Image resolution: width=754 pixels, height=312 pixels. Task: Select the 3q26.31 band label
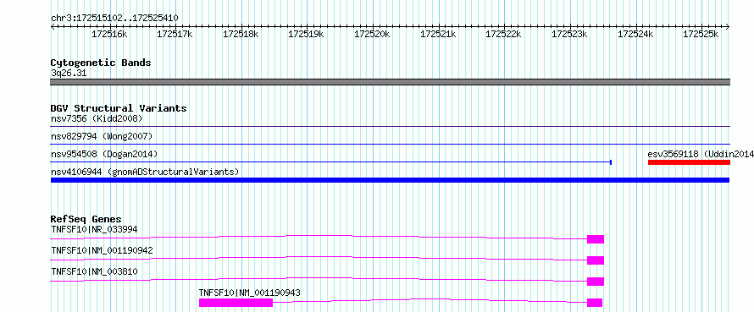point(69,74)
